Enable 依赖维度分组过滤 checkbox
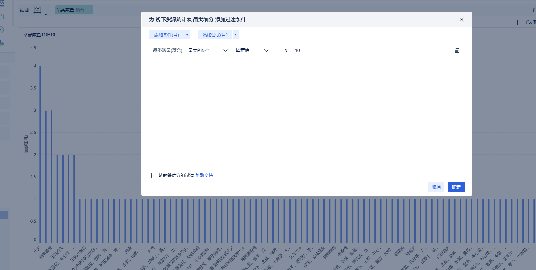This screenshot has height=270, width=536. point(154,175)
